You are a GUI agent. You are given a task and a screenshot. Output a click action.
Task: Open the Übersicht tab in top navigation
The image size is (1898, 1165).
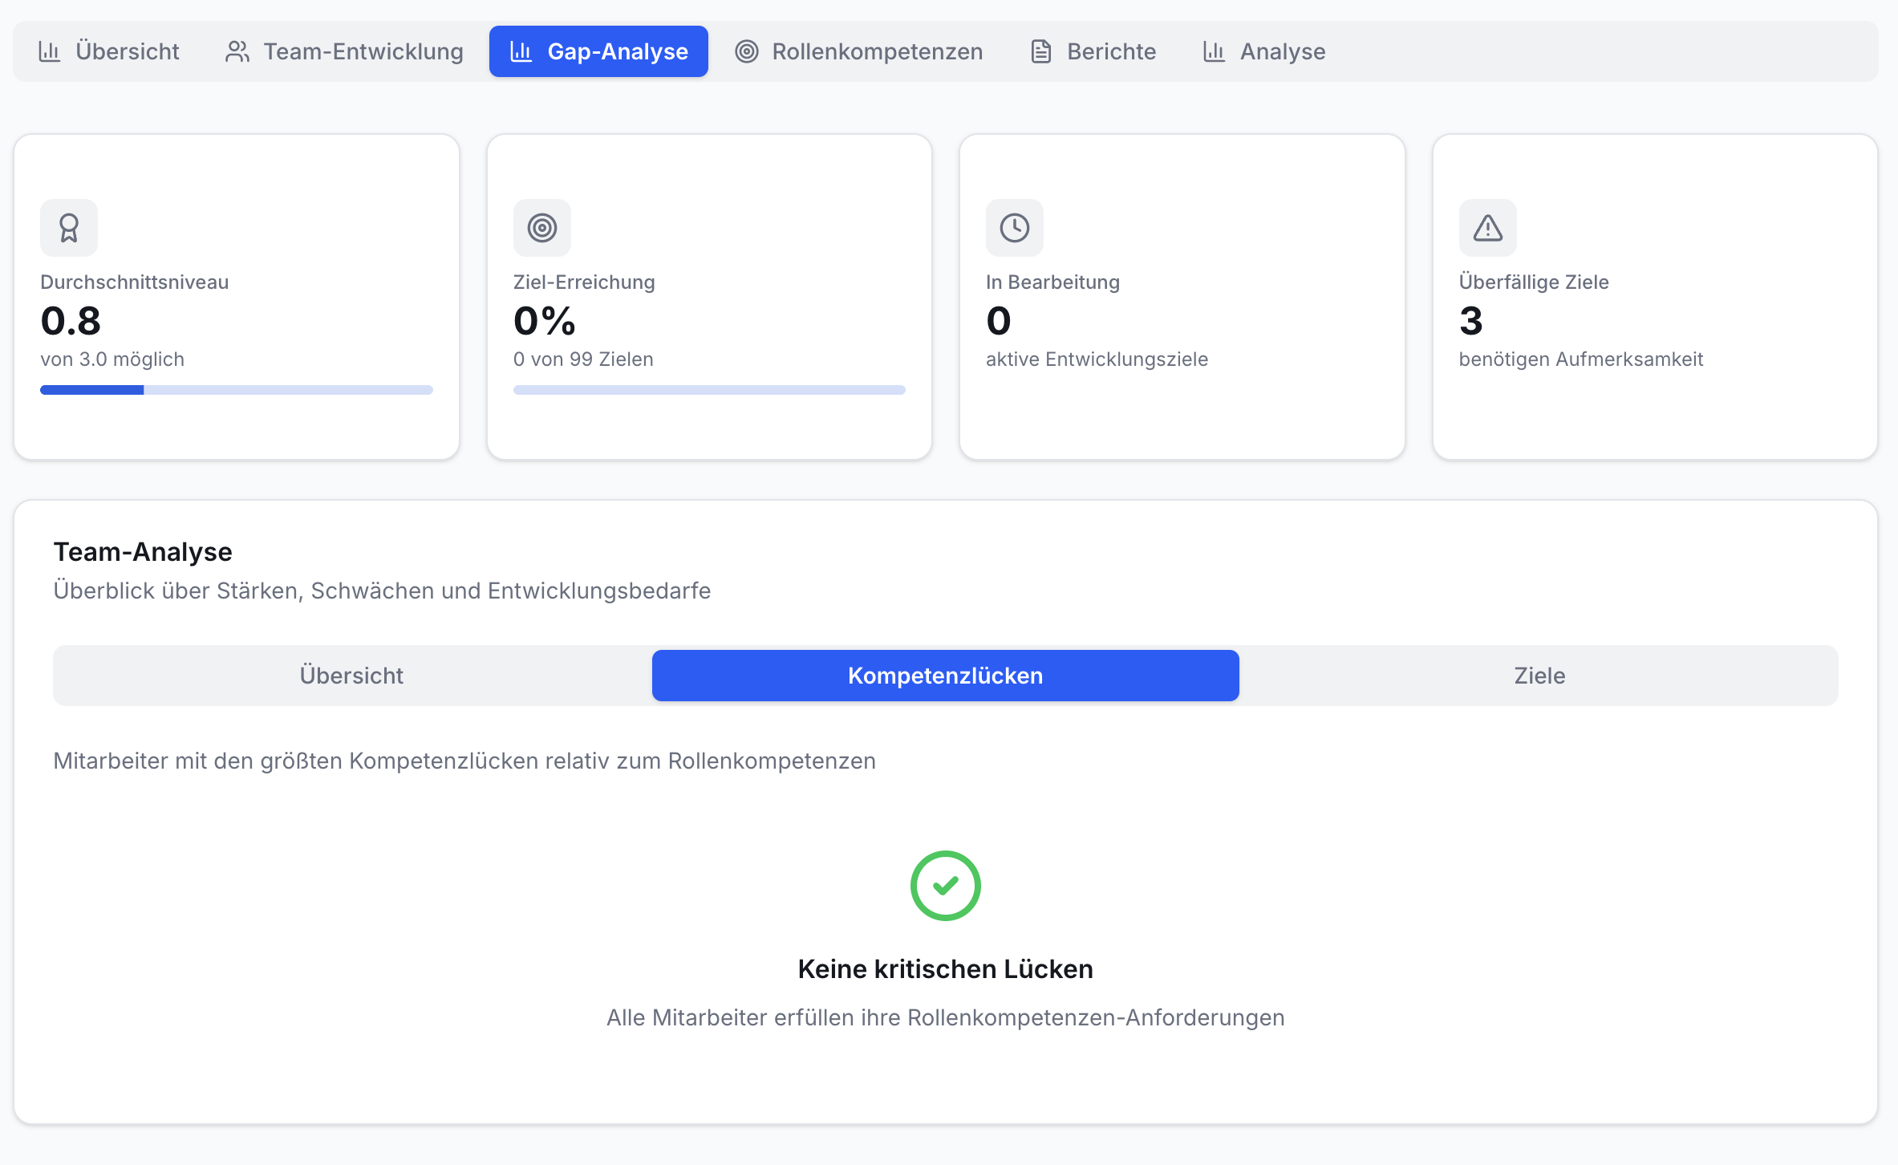[109, 51]
